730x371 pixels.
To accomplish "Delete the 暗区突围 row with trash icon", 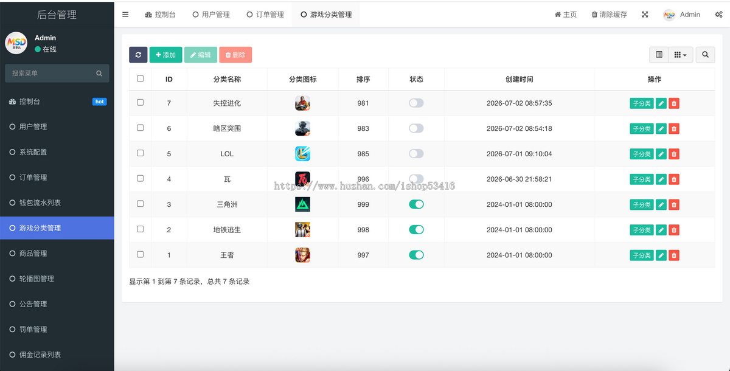I will click(x=673, y=129).
